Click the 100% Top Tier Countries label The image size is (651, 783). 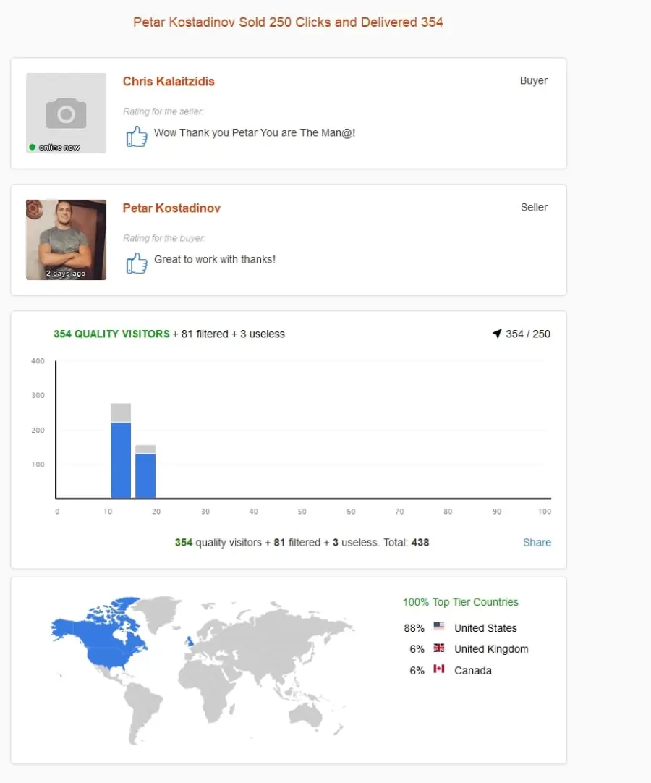(x=460, y=602)
